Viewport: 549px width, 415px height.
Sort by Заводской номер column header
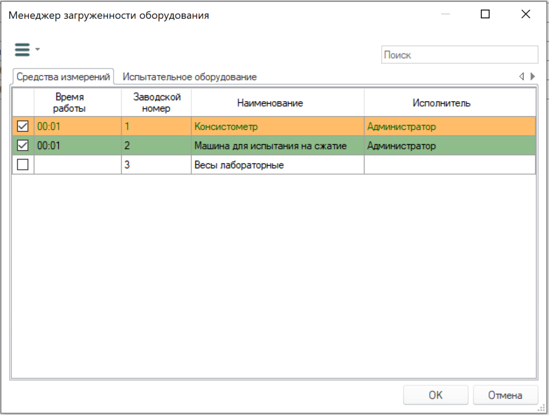click(156, 102)
